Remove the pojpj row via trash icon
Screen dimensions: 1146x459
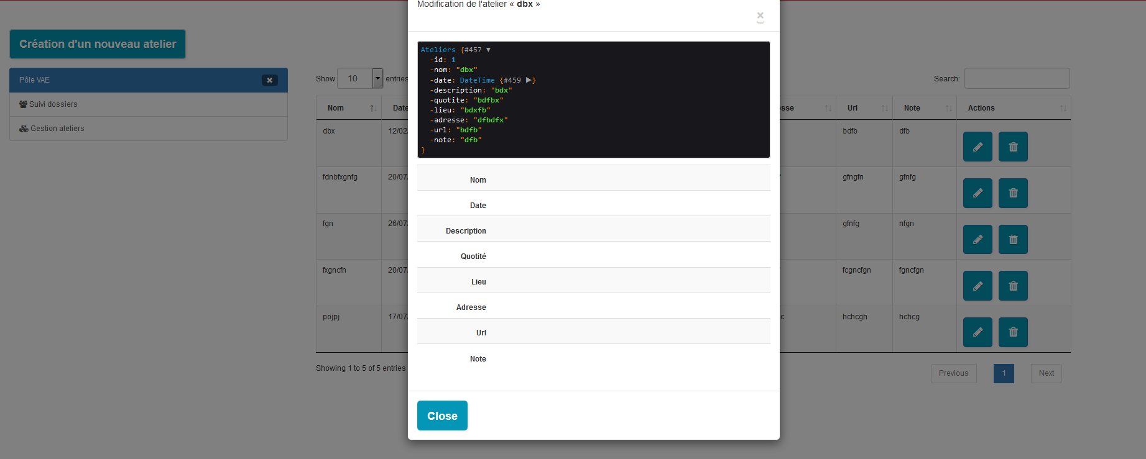click(x=1012, y=332)
